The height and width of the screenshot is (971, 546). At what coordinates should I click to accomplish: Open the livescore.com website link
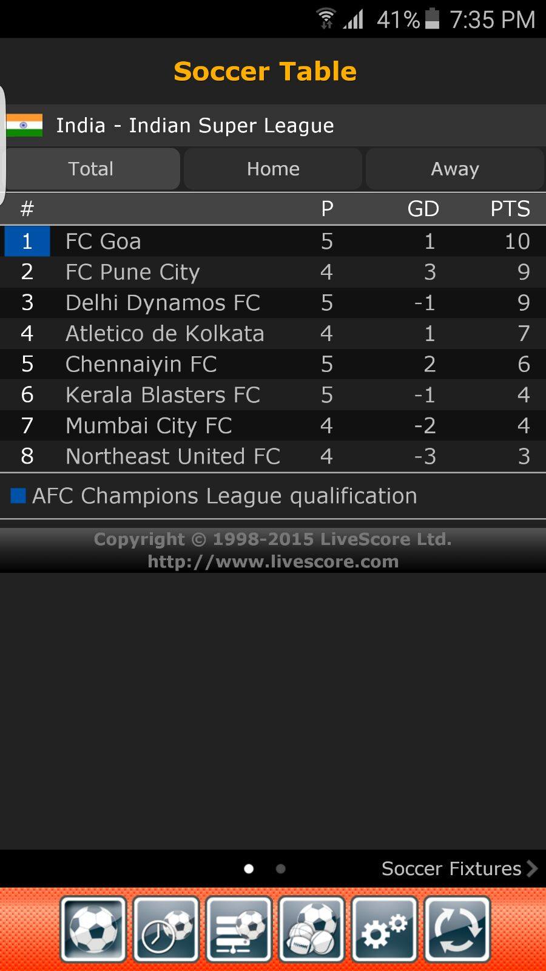[x=273, y=561]
